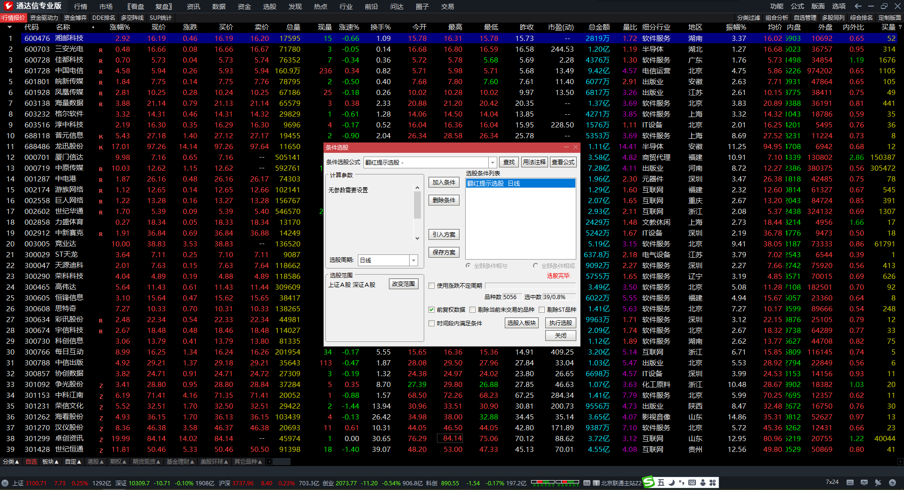904x490 pixels.
Task: Enable the 剔除ST品种 checkbox
Action: click(x=541, y=309)
